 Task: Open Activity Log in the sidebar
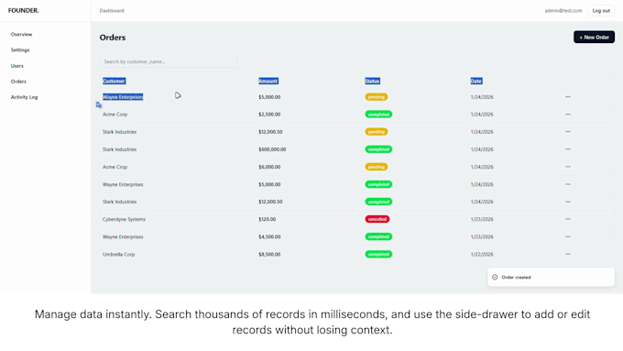(x=24, y=97)
